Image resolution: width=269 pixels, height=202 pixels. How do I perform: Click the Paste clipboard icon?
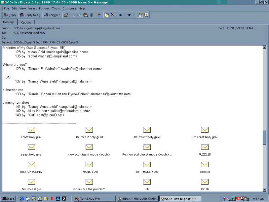point(85,15)
